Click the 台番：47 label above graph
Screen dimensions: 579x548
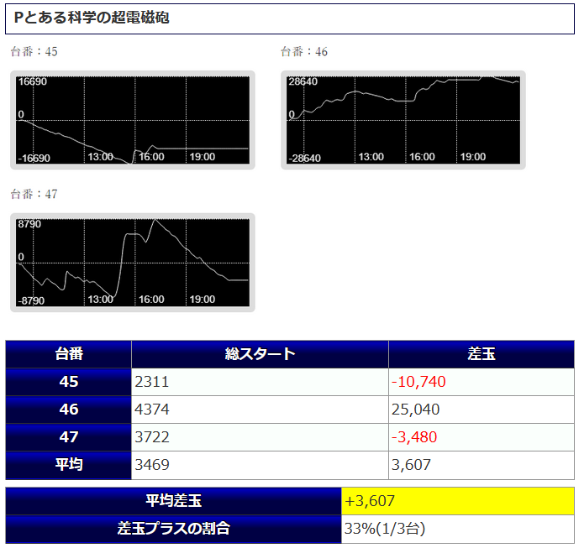pyautogui.click(x=34, y=195)
